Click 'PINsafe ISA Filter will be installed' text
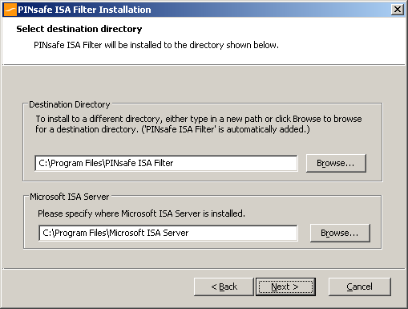 pos(156,45)
